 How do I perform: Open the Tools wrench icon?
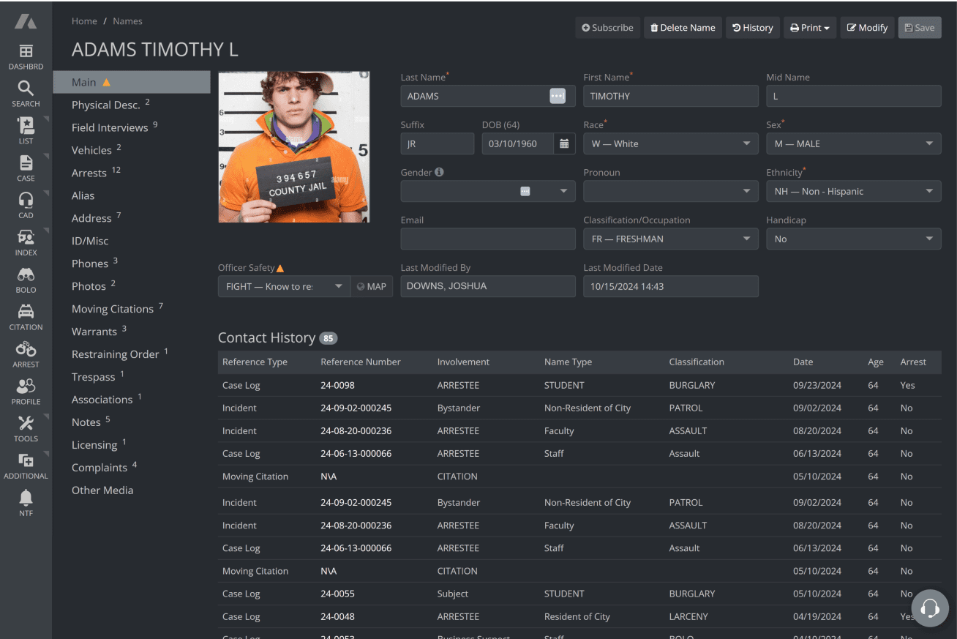point(26,424)
